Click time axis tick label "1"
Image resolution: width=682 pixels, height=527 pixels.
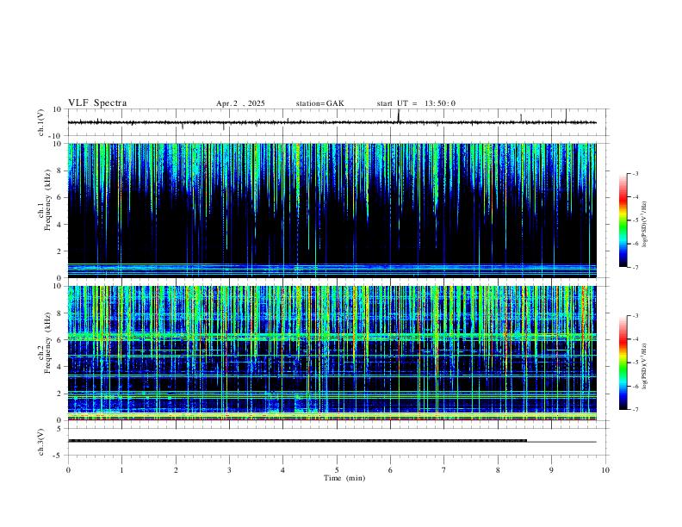121,470
